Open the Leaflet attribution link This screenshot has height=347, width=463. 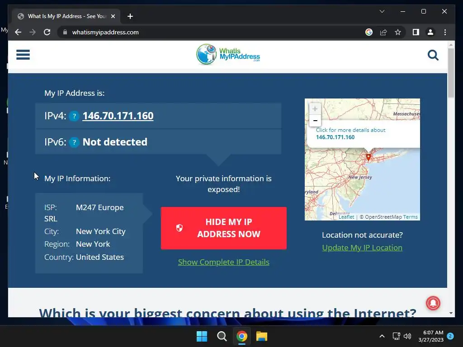(346, 217)
